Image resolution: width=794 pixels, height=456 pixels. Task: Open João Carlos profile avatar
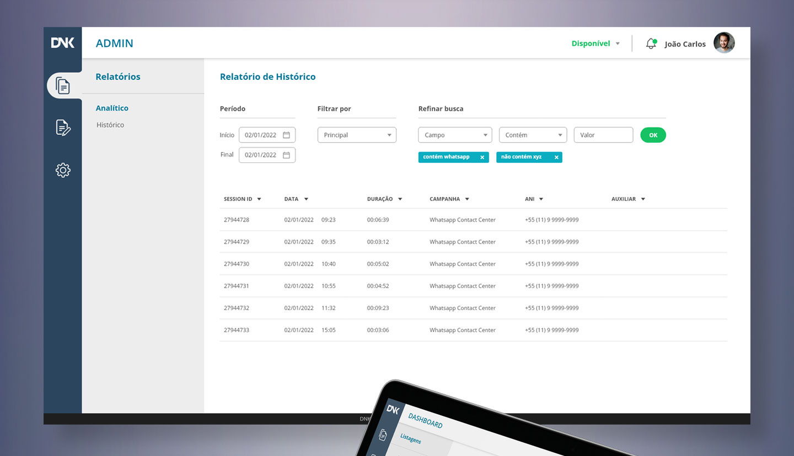[x=723, y=43]
